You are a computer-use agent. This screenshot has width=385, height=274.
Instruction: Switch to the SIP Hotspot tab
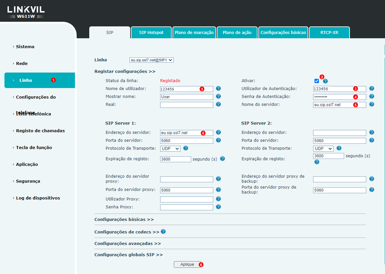pyautogui.click(x=151, y=33)
